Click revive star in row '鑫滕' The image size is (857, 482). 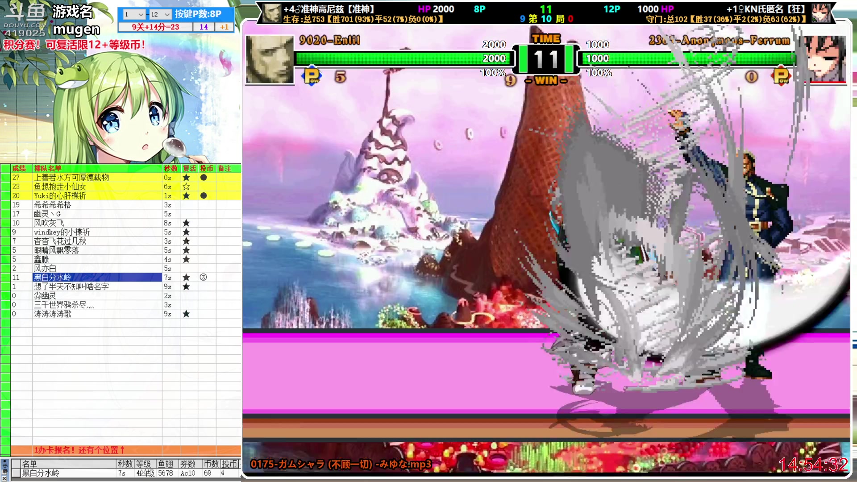click(x=186, y=259)
